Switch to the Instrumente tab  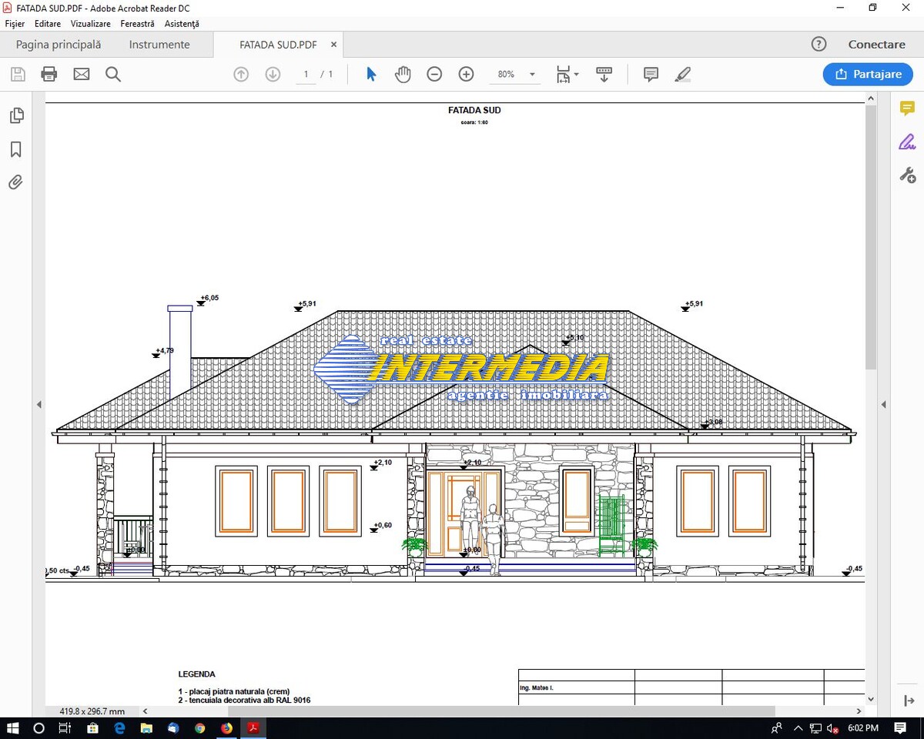pos(159,45)
